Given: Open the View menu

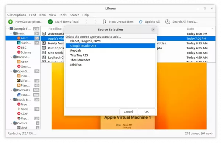Looking at the screenshot, I should 52,15.
